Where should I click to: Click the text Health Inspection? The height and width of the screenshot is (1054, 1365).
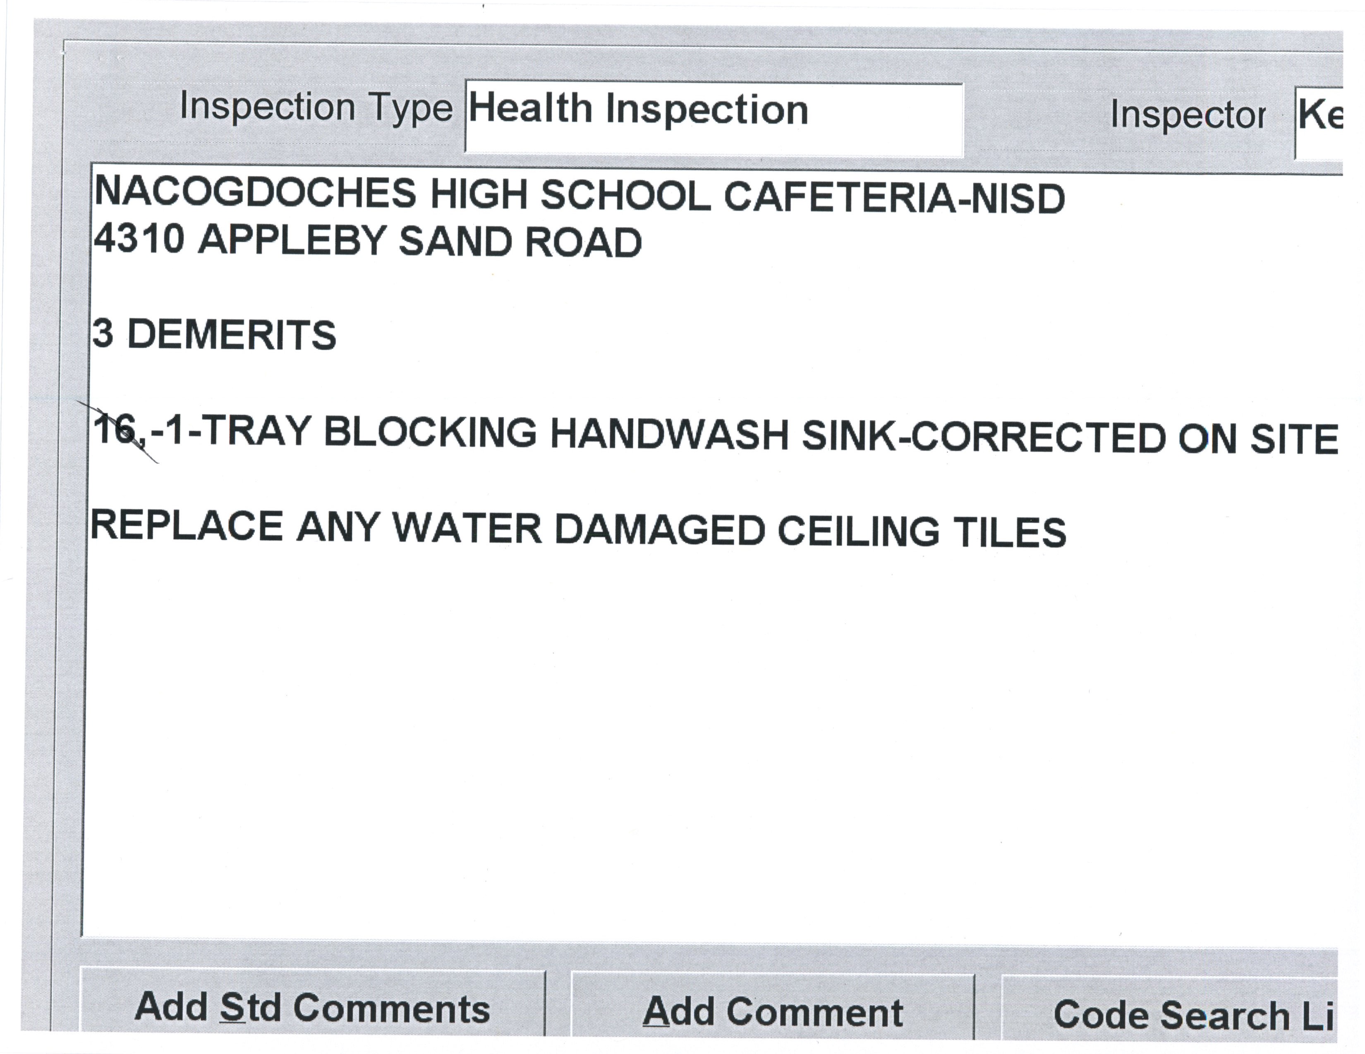coord(638,110)
